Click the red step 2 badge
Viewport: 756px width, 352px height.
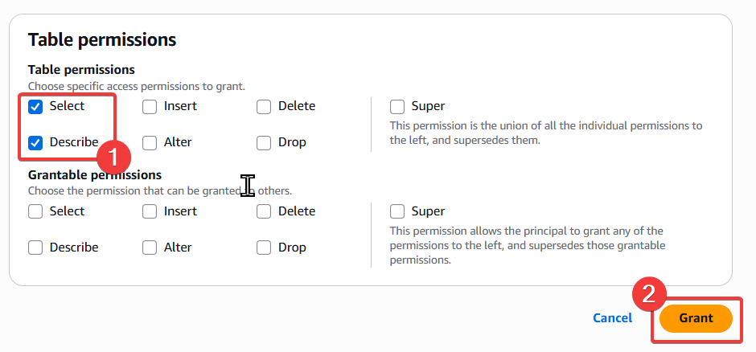tap(652, 294)
